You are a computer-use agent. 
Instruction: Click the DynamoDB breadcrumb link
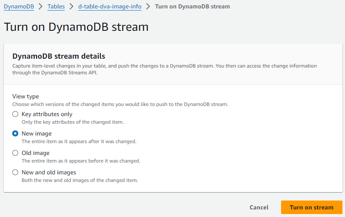point(19,7)
